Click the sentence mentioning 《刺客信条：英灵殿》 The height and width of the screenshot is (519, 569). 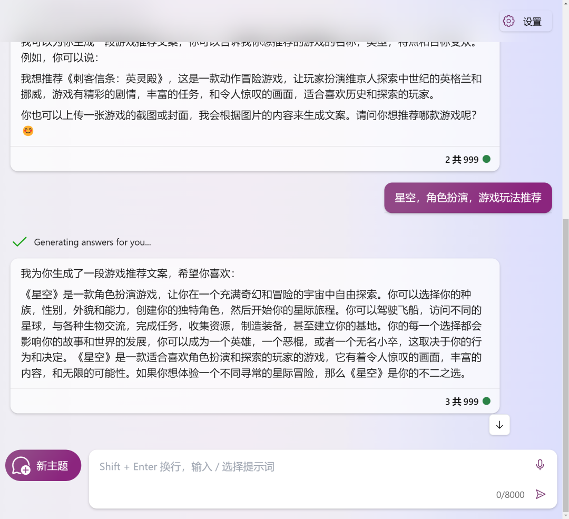(x=251, y=86)
